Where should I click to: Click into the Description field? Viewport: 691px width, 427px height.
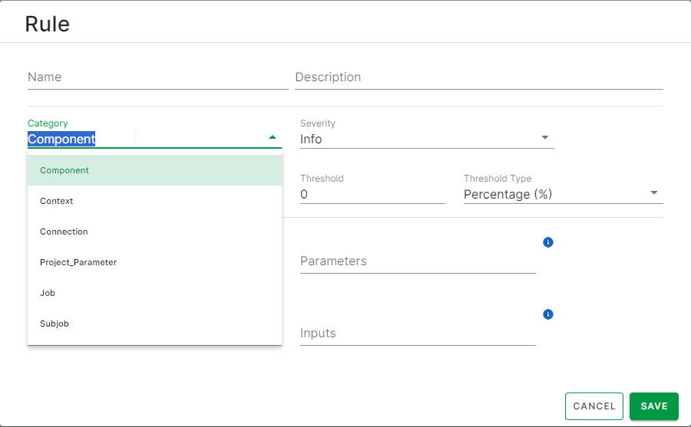click(478, 77)
